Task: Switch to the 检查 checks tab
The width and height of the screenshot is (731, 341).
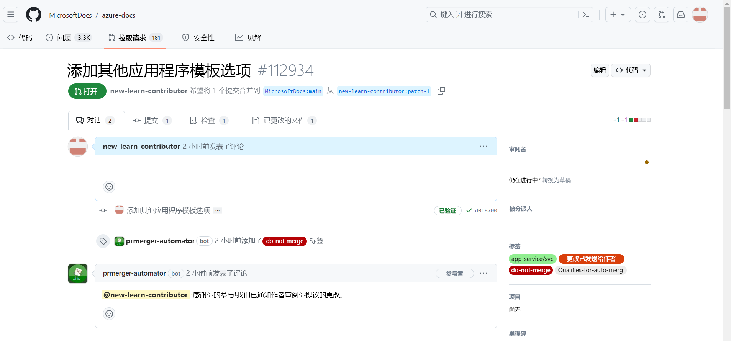Action: [209, 121]
